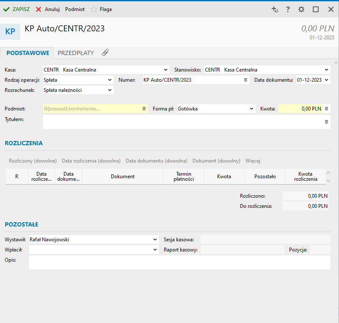Click the paperclip attachments tab icon

[105, 53]
